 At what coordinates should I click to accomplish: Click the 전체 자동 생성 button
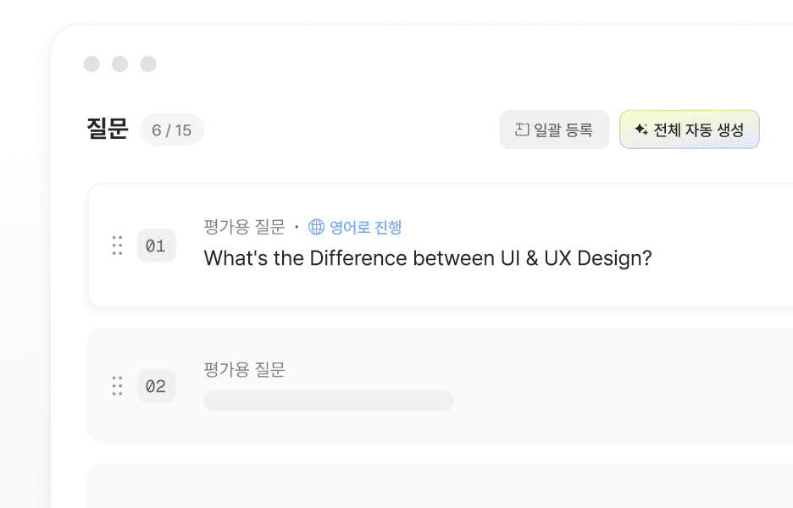click(690, 130)
